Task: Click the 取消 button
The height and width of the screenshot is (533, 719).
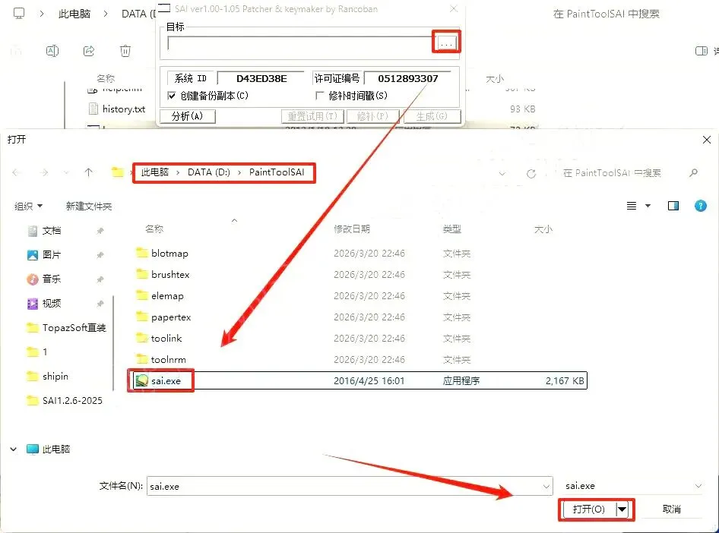Action: pyautogui.click(x=672, y=509)
